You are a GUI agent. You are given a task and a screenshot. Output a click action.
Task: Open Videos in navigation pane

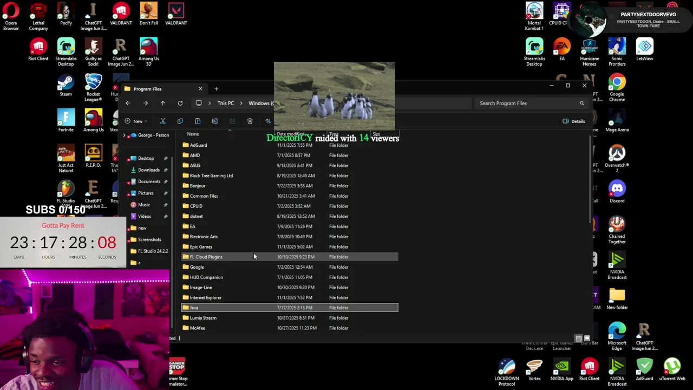(x=144, y=217)
